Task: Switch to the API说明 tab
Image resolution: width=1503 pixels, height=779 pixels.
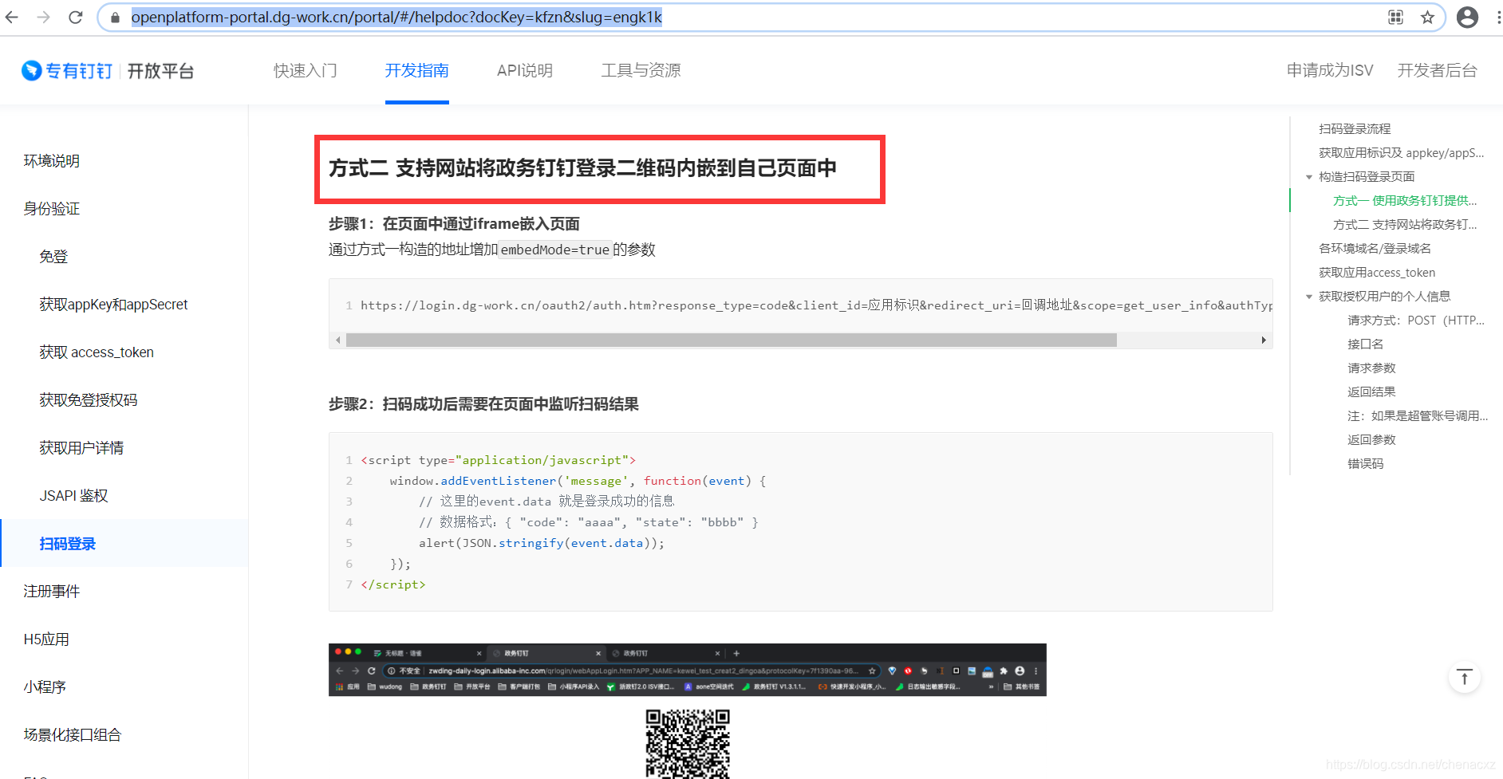Action: [524, 71]
